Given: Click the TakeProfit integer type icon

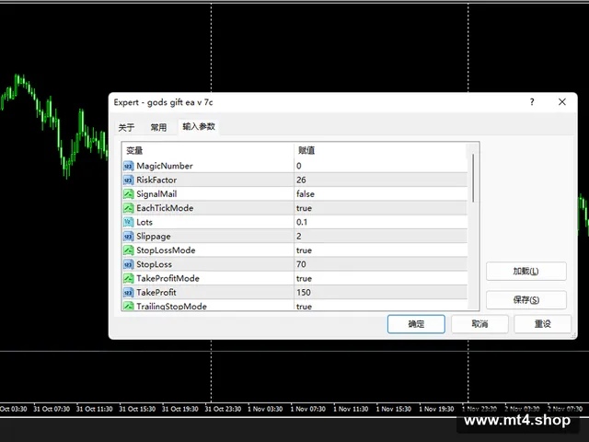Looking at the screenshot, I should (128, 293).
